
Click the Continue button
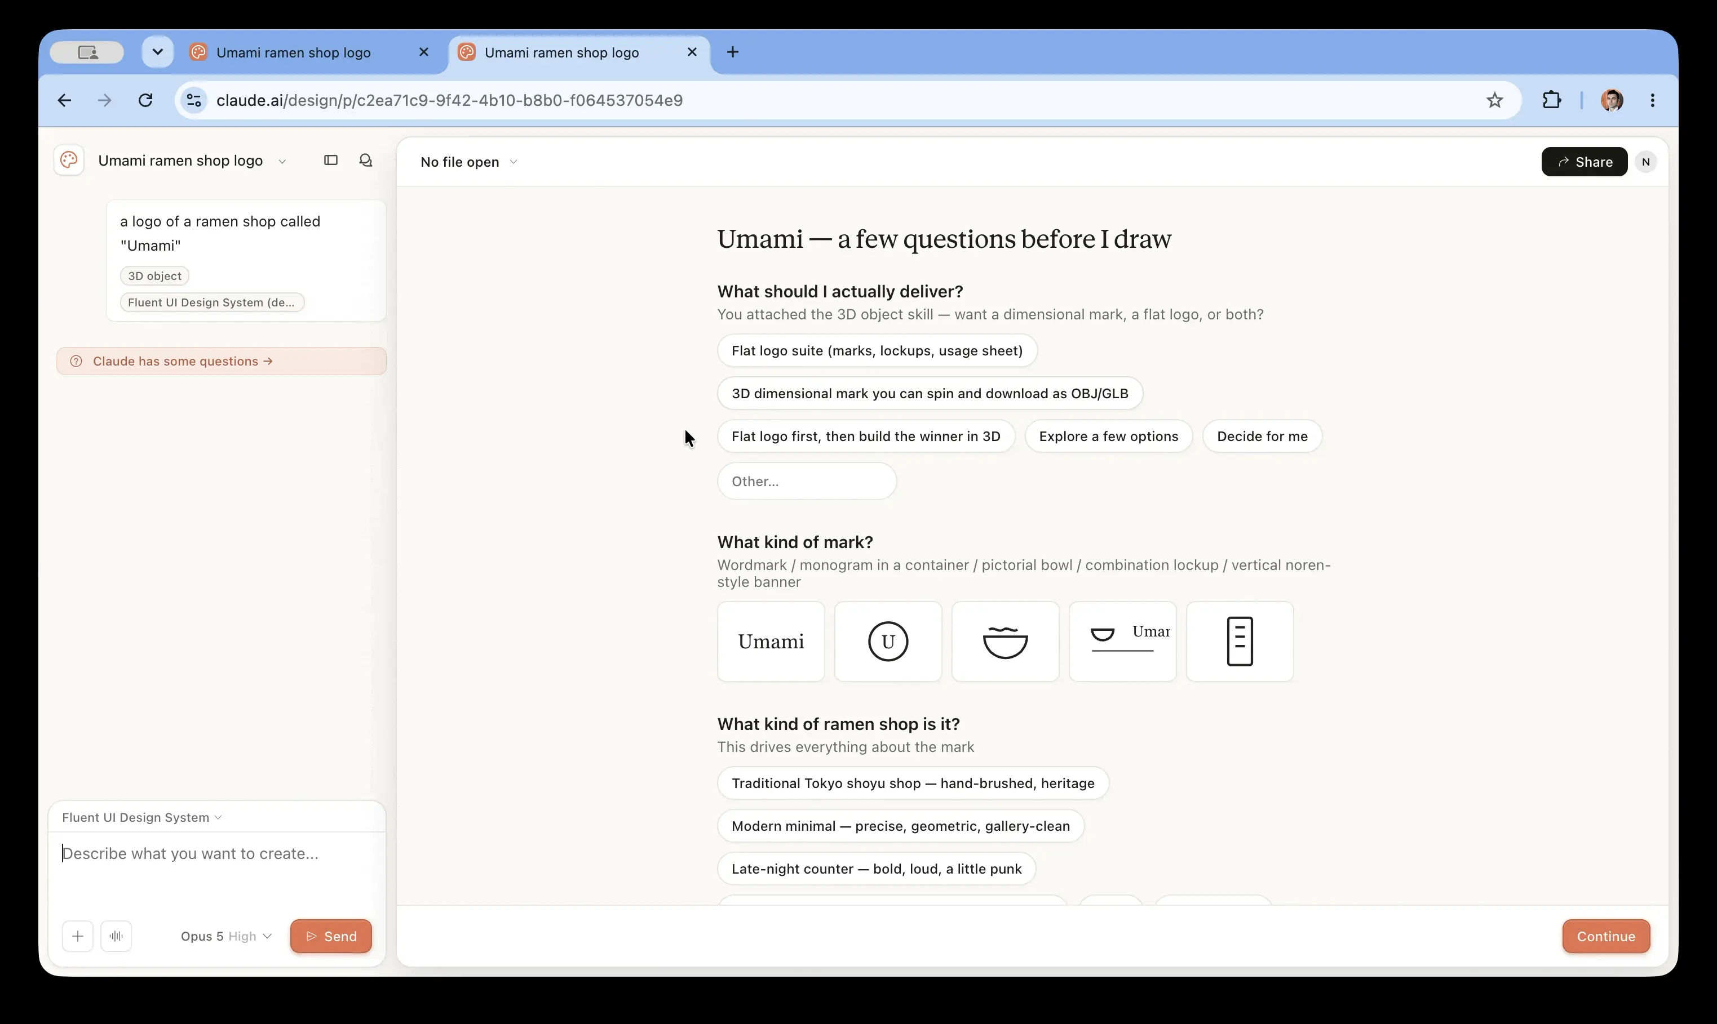pyautogui.click(x=1606, y=936)
